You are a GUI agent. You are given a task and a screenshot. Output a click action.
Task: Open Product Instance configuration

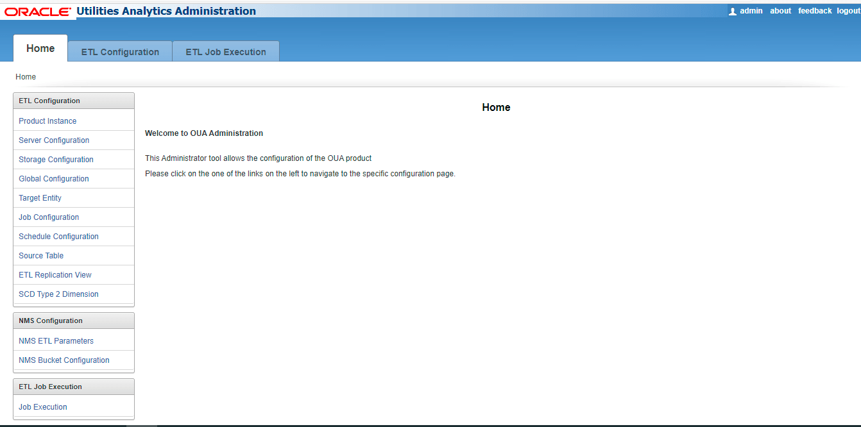(47, 121)
